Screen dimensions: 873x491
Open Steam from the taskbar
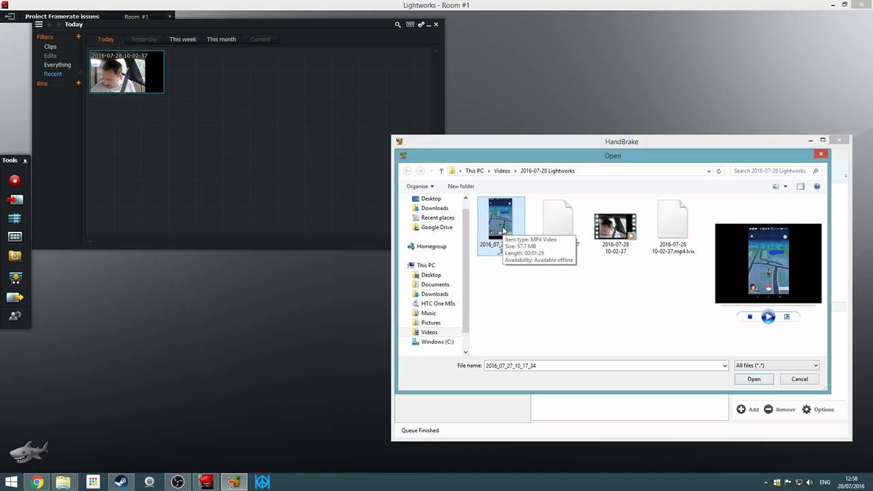[121, 482]
